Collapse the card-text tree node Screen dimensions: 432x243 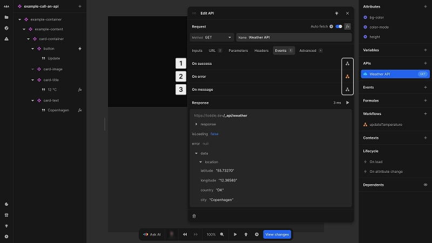32,100
